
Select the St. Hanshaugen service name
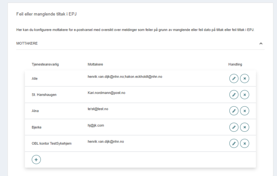coord(44,95)
